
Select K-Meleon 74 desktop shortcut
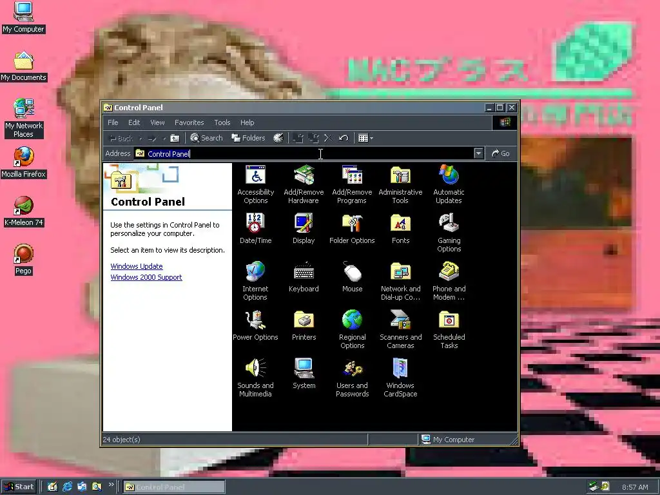23,211
